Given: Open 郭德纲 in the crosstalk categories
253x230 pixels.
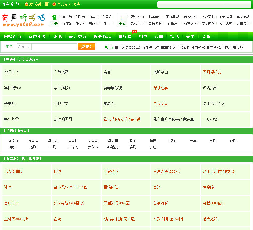Looking at the screenshot, I should pyautogui.click(x=13, y=141).
